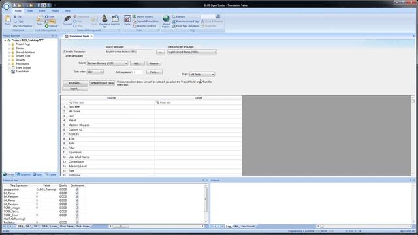Open the Startup target language dropdown
418x235 pixels.
tap(192, 52)
